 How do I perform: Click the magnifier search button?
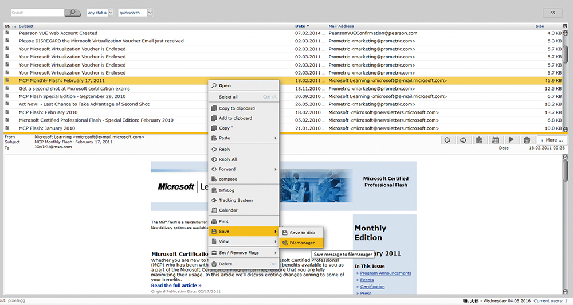tap(72, 13)
